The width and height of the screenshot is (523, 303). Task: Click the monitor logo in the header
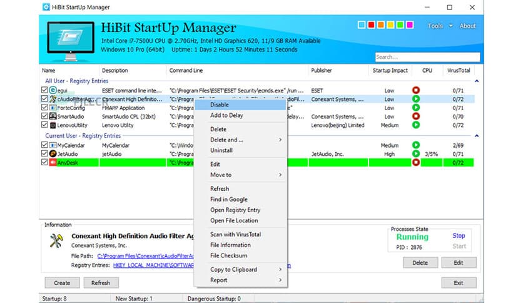tap(70, 41)
